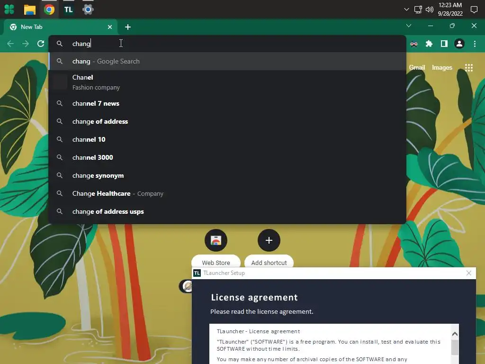Viewport: 485px width, 364px height.
Task: Go forward with the browser forward arrow
Action: tap(26, 44)
